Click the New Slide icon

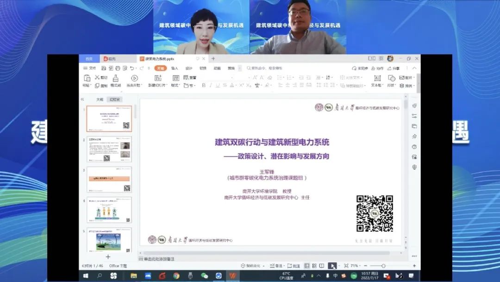158,78
